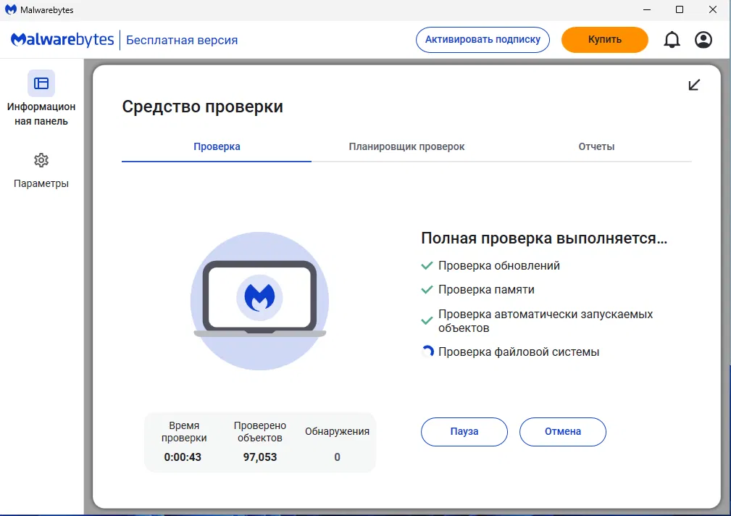Collapse scanner panel with diagonal arrow icon
Image resolution: width=731 pixels, height=516 pixels.
tap(694, 85)
